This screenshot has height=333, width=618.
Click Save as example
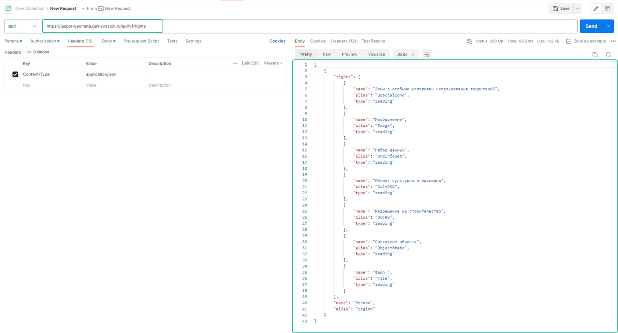coord(586,41)
